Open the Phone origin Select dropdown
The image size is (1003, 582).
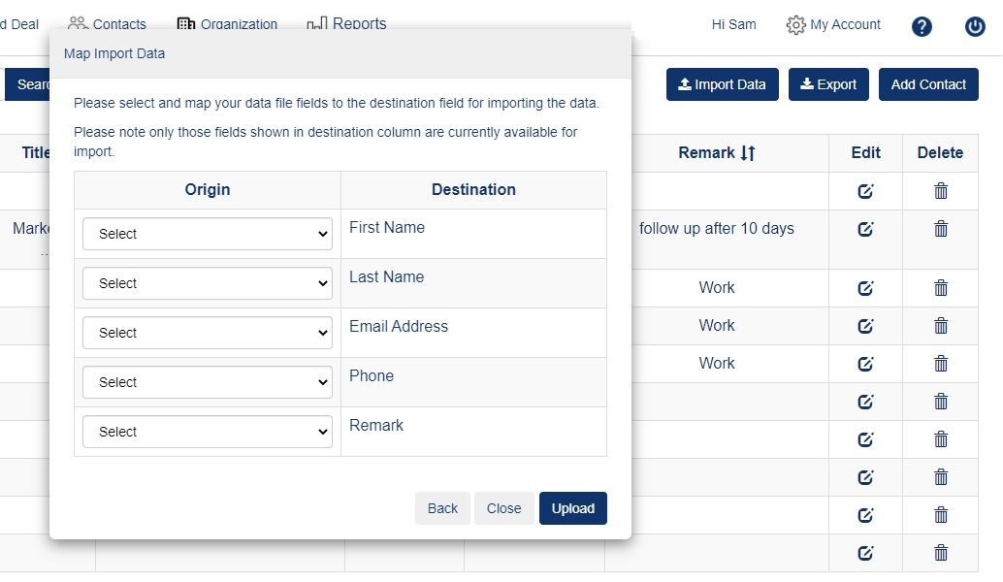point(207,382)
